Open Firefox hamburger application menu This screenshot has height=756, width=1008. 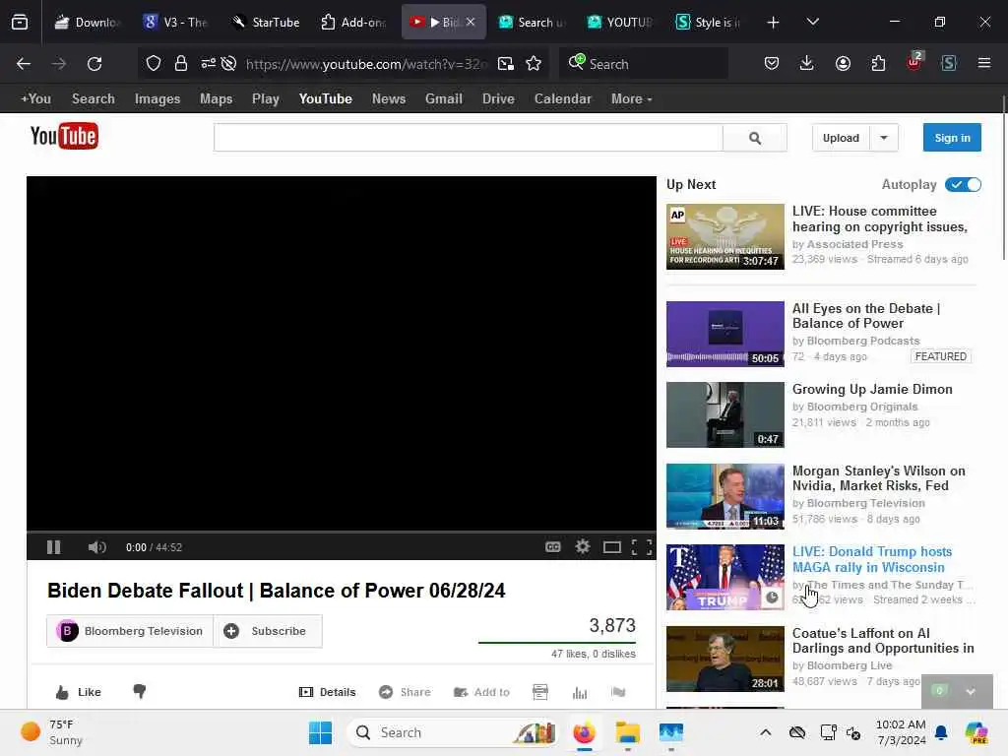tap(984, 63)
